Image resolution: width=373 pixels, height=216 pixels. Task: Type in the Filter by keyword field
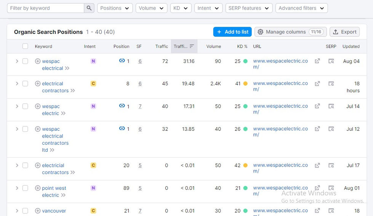tap(46, 8)
